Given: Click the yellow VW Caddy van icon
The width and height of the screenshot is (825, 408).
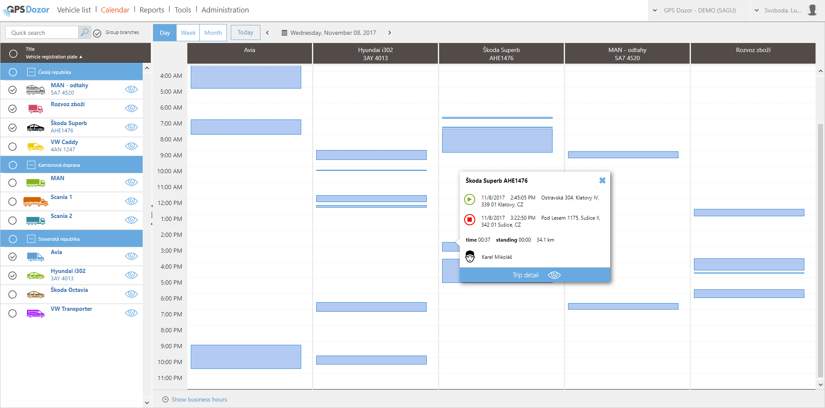Looking at the screenshot, I should 35,147.
